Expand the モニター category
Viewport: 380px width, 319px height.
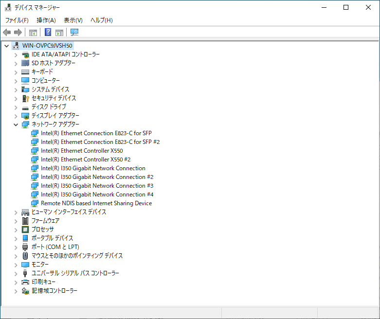click(x=16, y=265)
